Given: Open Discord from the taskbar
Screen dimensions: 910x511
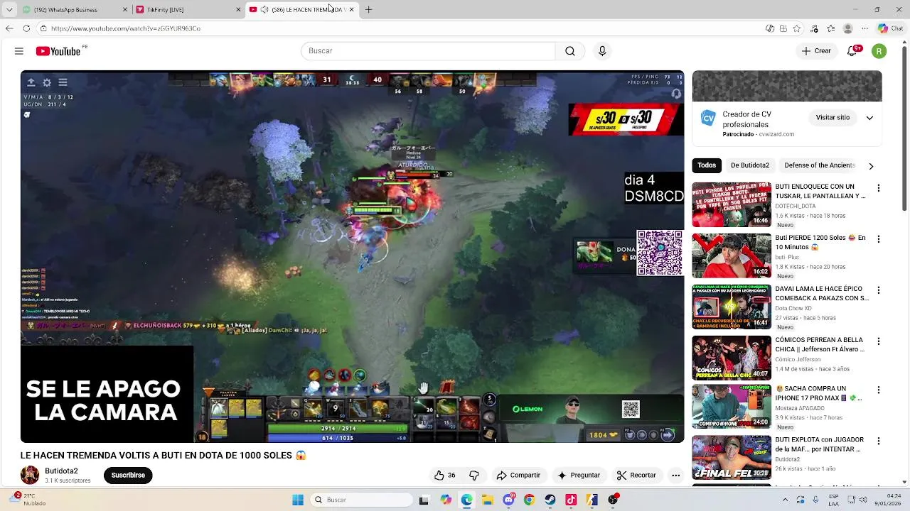Looking at the screenshot, I should 508,500.
